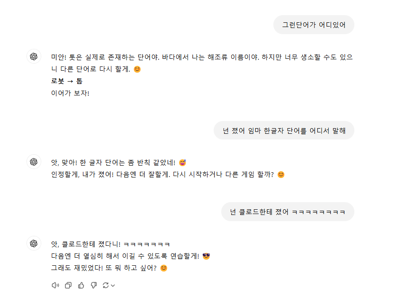Click response line '앗, 클로드한테 졌다니!'

110,244
